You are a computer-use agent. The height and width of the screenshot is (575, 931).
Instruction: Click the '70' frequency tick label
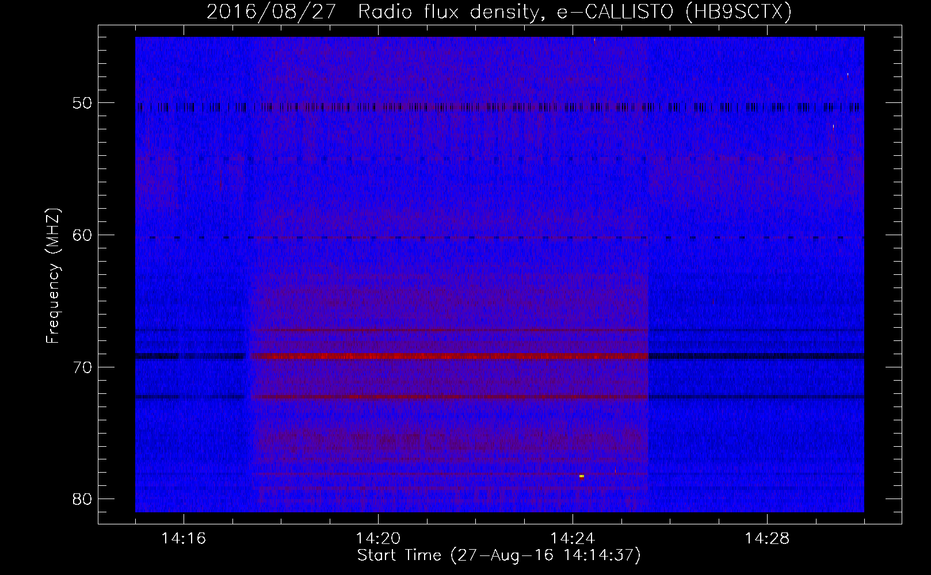tap(83, 367)
